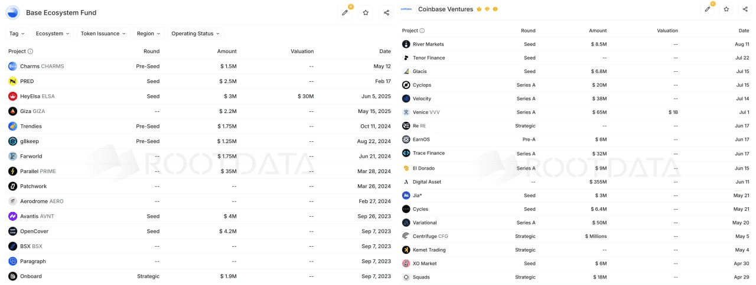The width and height of the screenshot is (756, 285).
Task: Open the BSX project link
Action: (x=31, y=246)
